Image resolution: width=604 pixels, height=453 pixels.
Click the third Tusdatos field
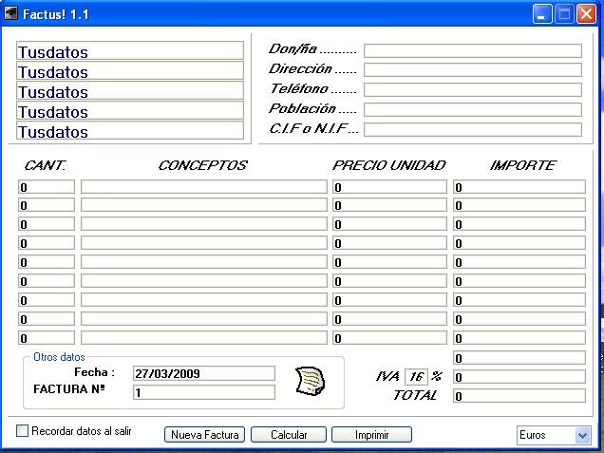pos(130,90)
